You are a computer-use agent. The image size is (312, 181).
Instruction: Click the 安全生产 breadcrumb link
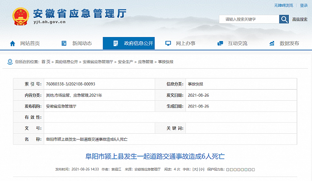point(125,62)
